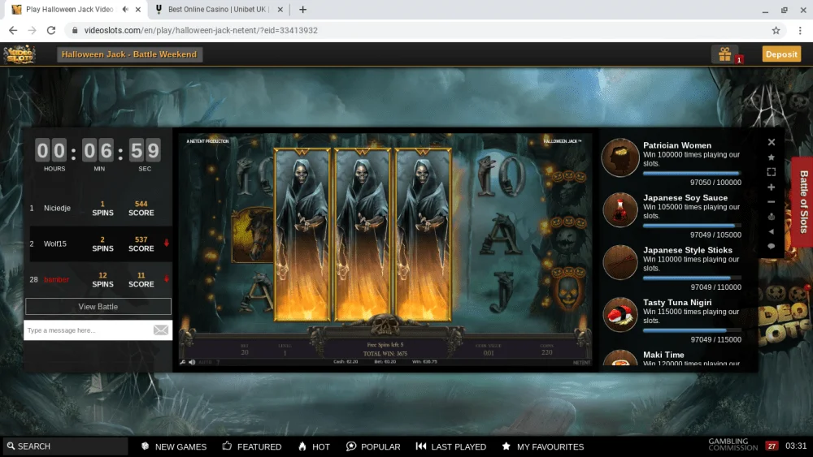Open MY FAVOURITES menu item
The image size is (813, 457).
(x=543, y=446)
